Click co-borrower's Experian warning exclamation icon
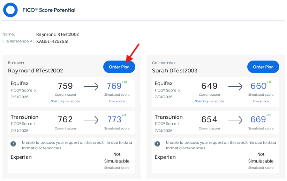Viewport: 287px width, 181px height. coord(157,144)
